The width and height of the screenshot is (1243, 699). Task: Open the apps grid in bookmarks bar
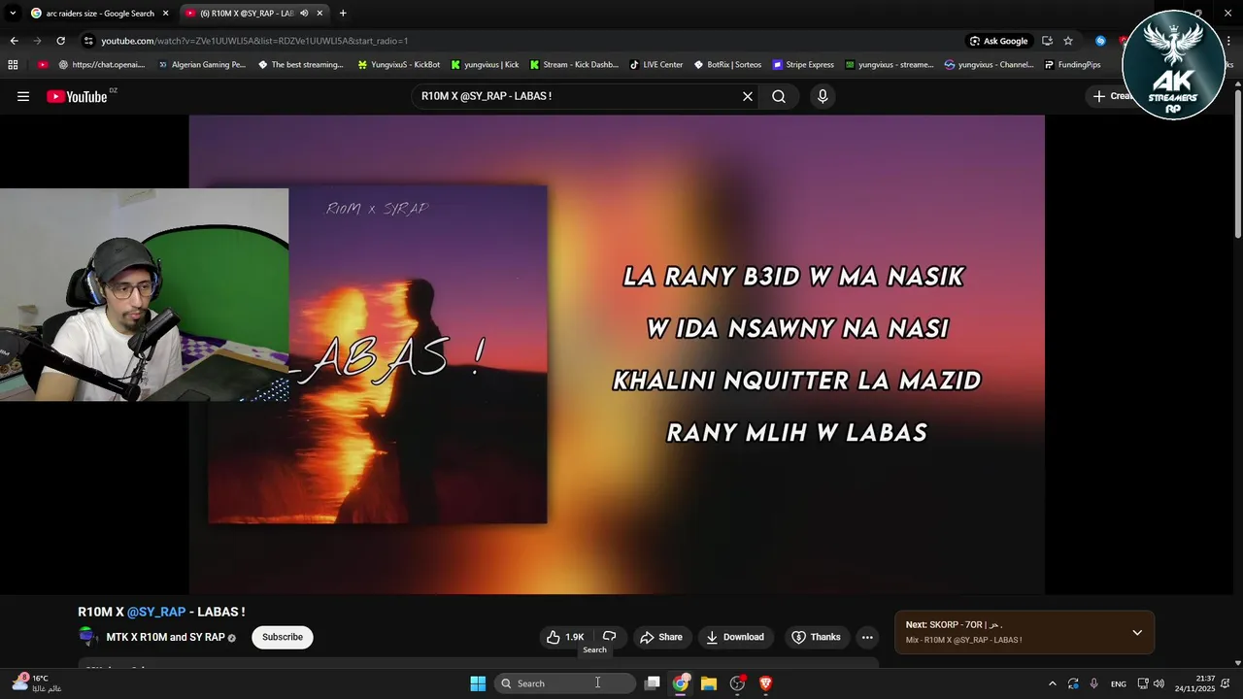point(13,65)
